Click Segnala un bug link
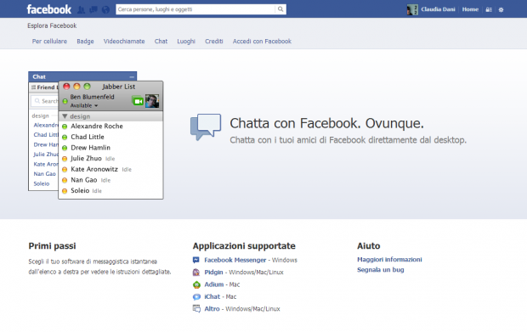Viewport: 527px width, 332px height. pyautogui.click(x=381, y=270)
